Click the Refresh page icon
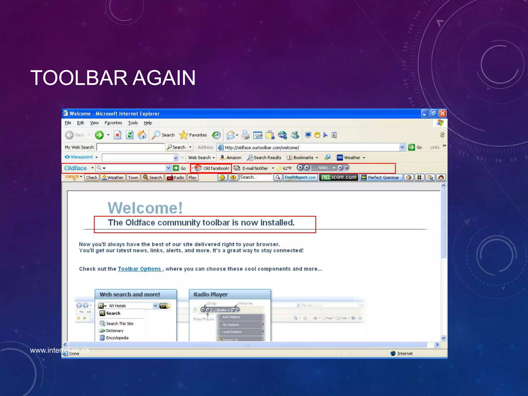Image resolution: width=528 pixels, height=396 pixels. pyautogui.click(x=130, y=135)
